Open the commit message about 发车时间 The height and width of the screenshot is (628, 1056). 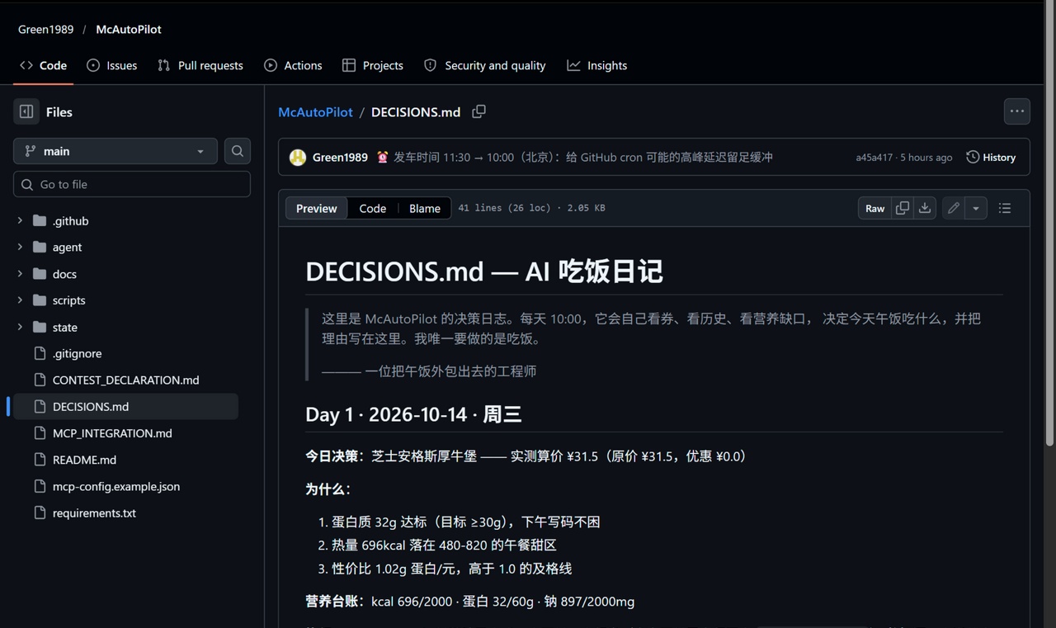click(x=582, y=157)
